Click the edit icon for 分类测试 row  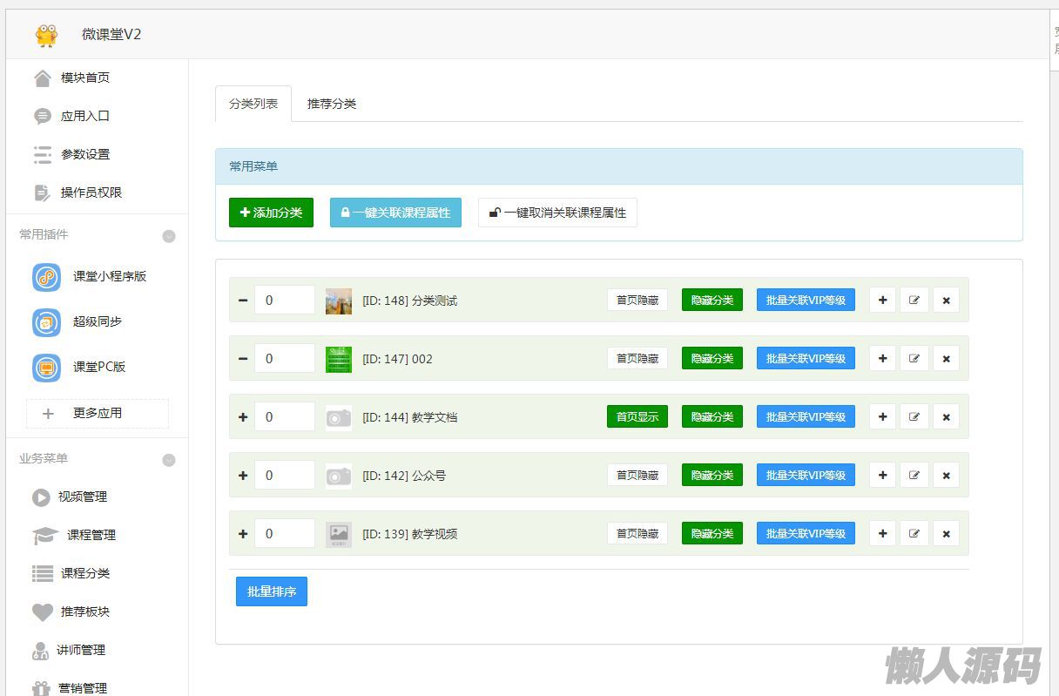coord(914,301)
